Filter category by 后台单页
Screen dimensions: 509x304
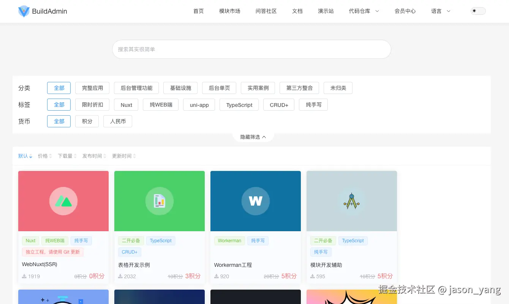(219, 88)
